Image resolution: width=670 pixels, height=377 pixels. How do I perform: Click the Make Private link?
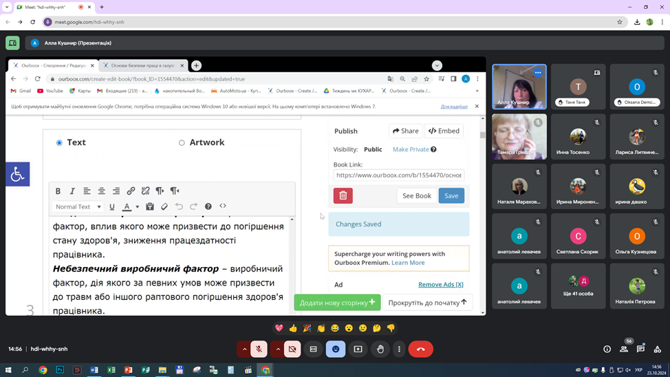[411, 149]
